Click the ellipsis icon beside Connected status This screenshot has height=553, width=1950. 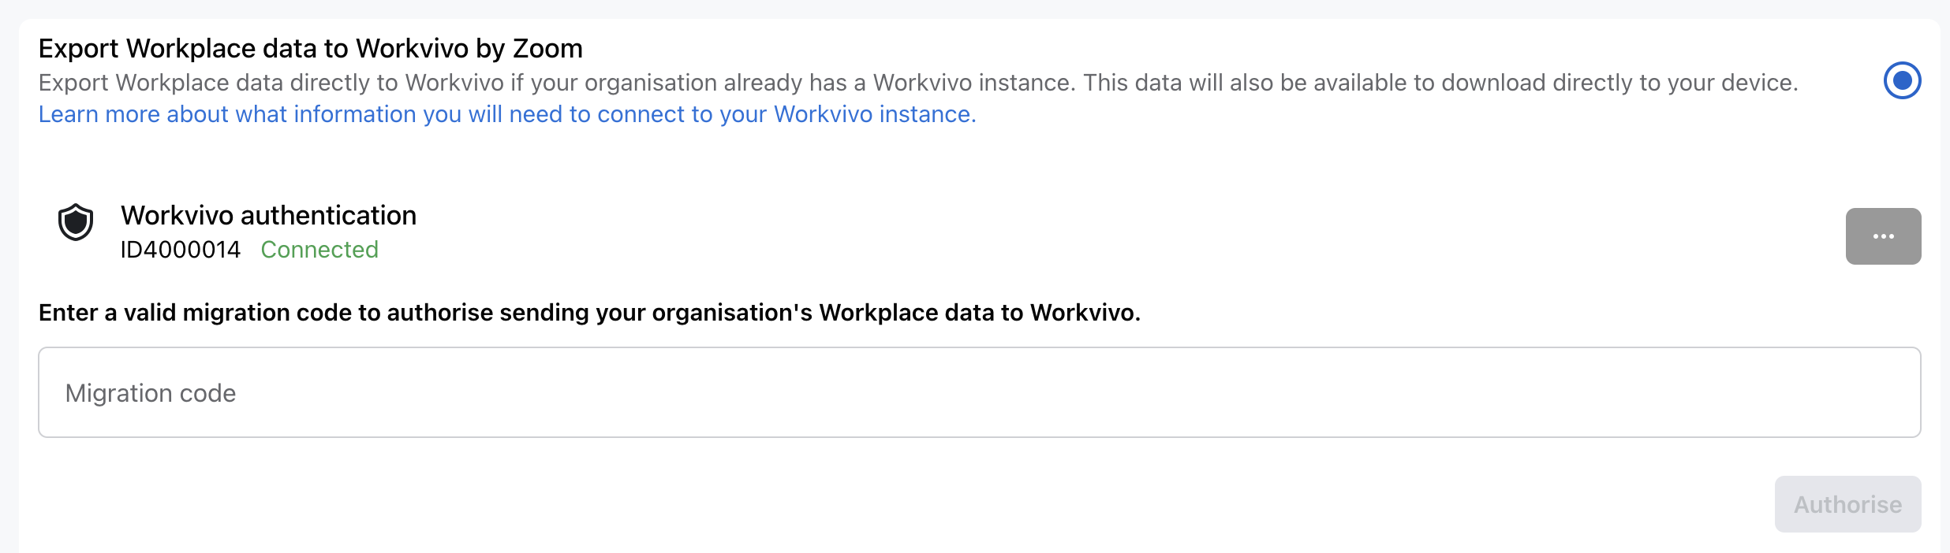tap(1883, 236)
